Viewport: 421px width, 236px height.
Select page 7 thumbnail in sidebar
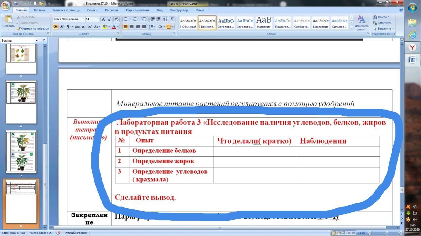pyautogui.click(x=21, y=152)
